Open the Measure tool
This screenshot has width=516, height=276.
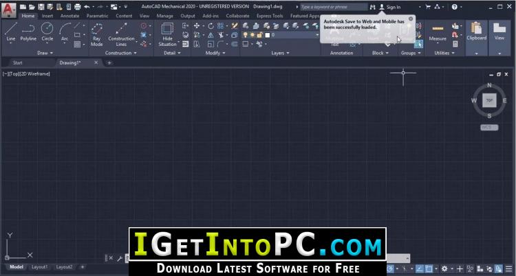click(x=438, y=33)
